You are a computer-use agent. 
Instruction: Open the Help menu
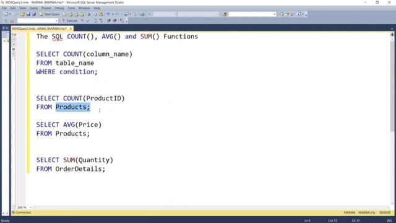pos(97,8)
